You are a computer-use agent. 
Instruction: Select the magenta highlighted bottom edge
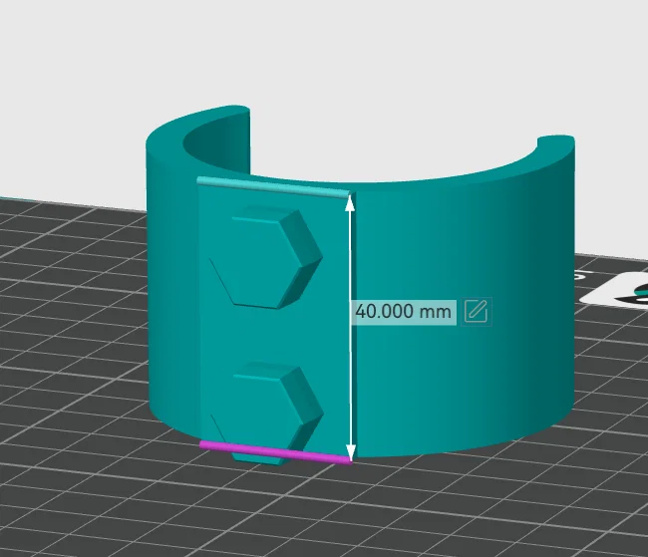click(x=275, y=452)
